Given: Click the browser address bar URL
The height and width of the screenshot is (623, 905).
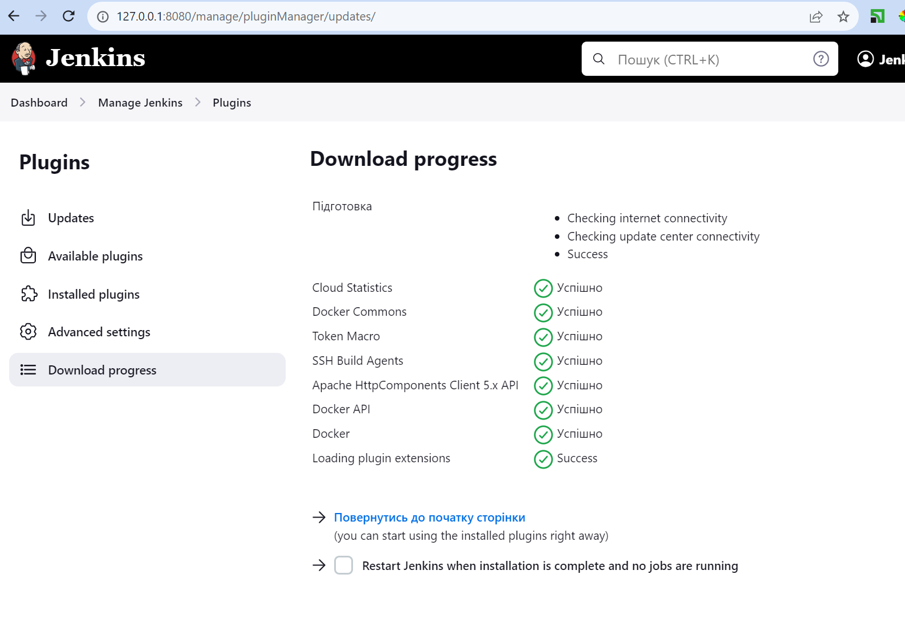Looking at the screenshot, I should tap(246, 17).
